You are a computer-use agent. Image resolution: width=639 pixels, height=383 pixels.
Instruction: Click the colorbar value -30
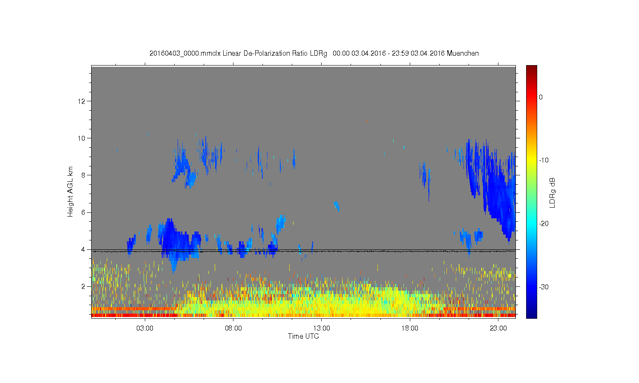[x=544, y=287]
